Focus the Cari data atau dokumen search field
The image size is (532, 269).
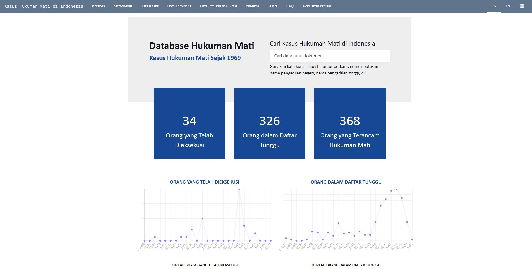coord(330,56)
